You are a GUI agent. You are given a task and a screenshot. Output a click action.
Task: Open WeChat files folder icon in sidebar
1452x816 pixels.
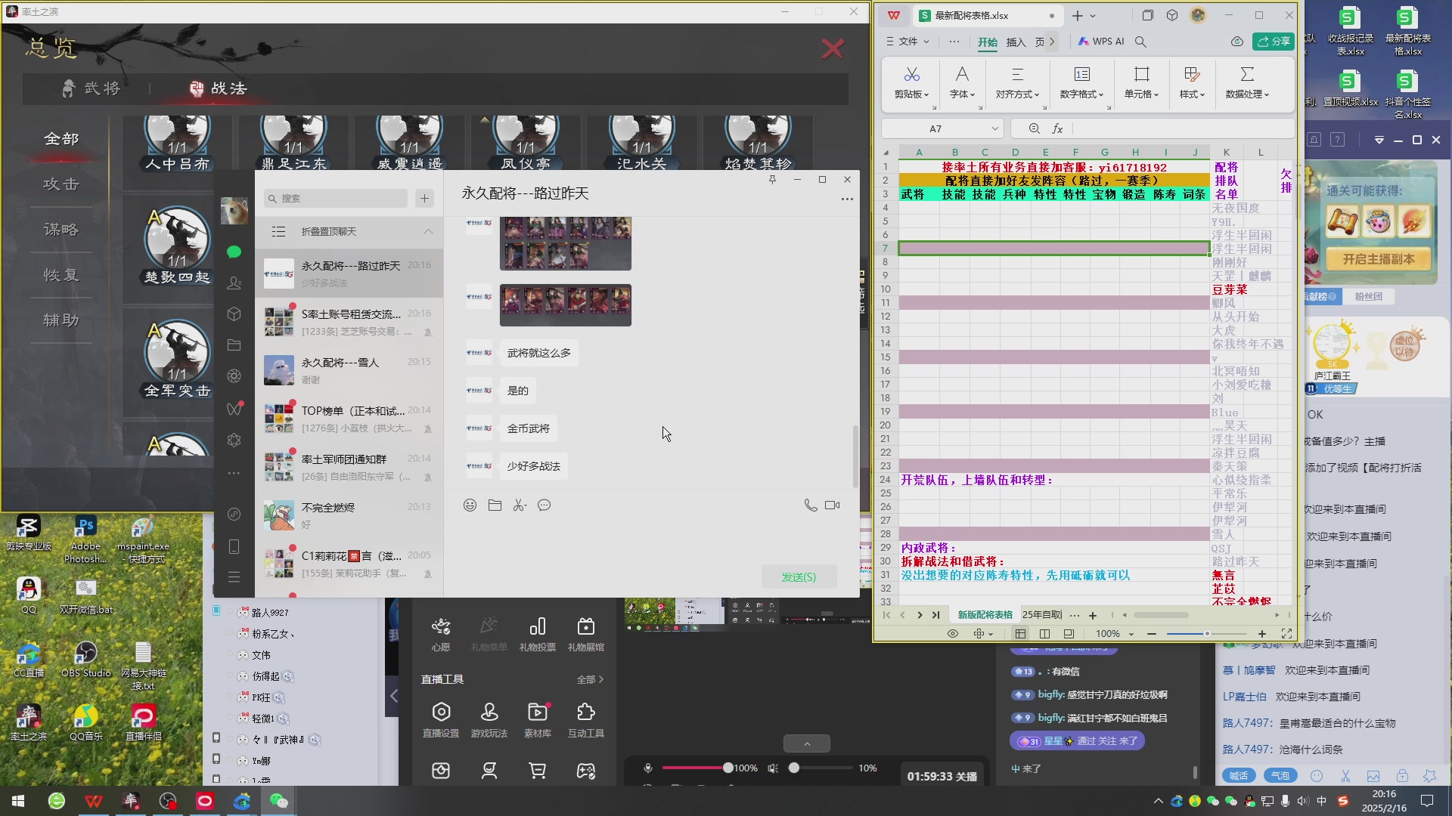point(234,345)
